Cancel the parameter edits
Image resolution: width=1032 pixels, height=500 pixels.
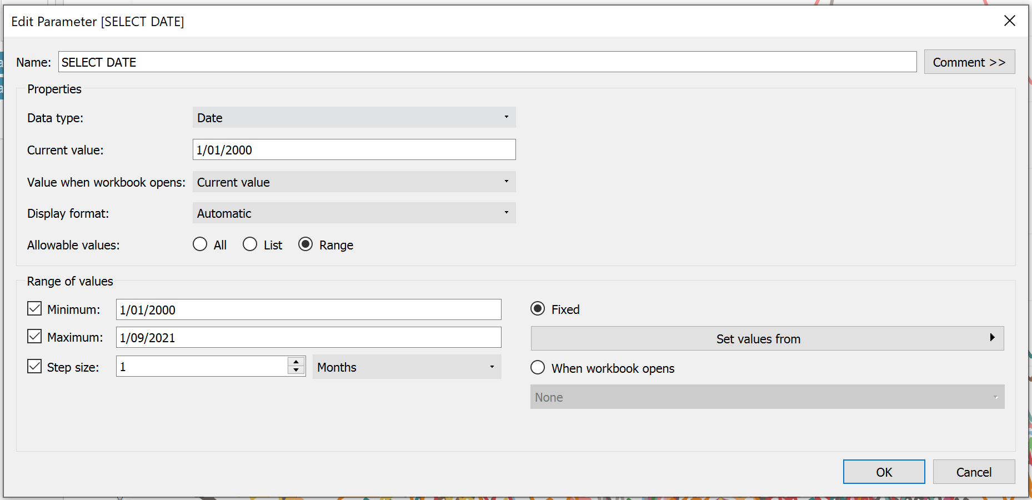(974, 472)
